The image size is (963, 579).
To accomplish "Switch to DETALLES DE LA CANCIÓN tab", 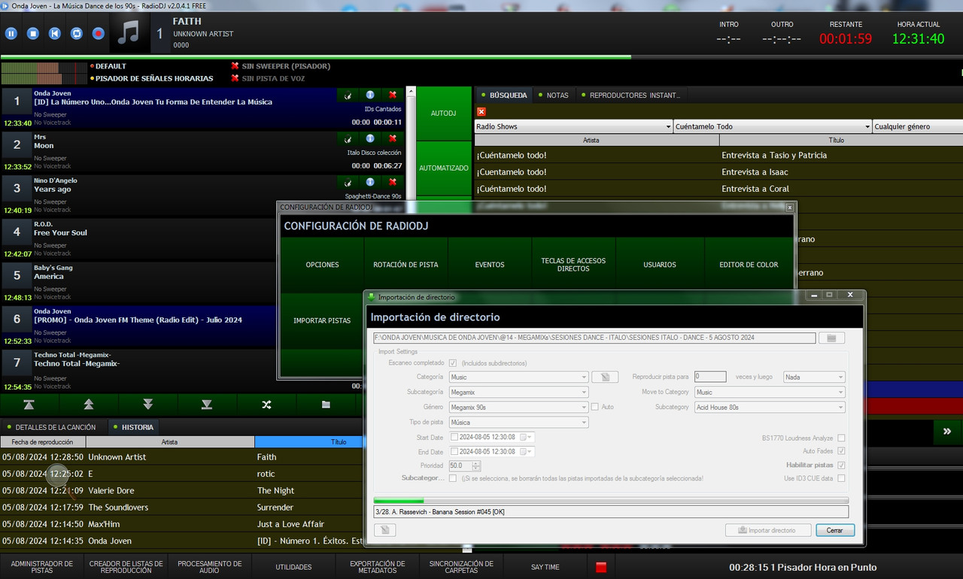I will click(x=54, y=427).
